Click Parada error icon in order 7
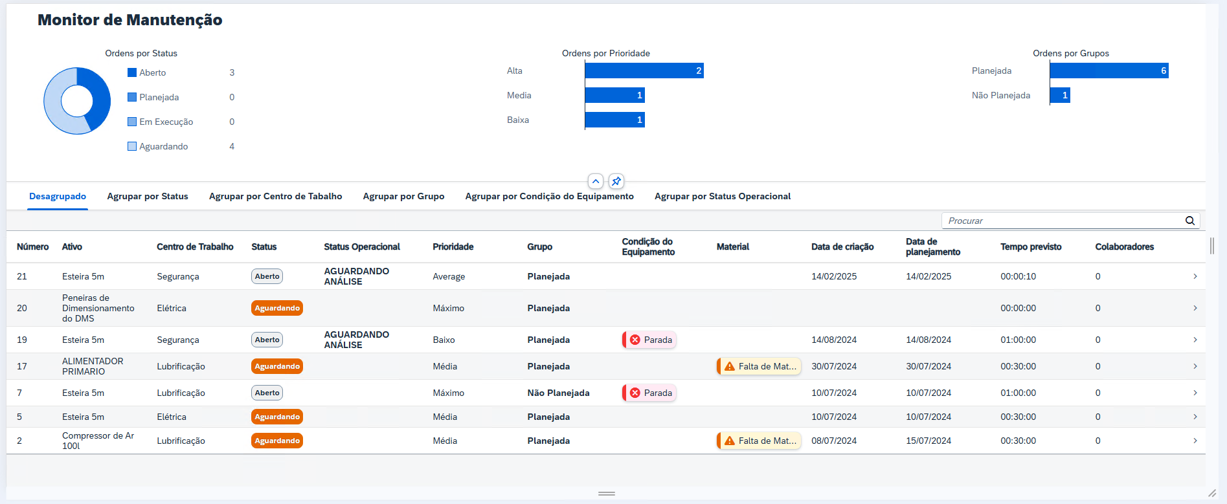This screenshot has height=504, width=1227. pos(635,393)
